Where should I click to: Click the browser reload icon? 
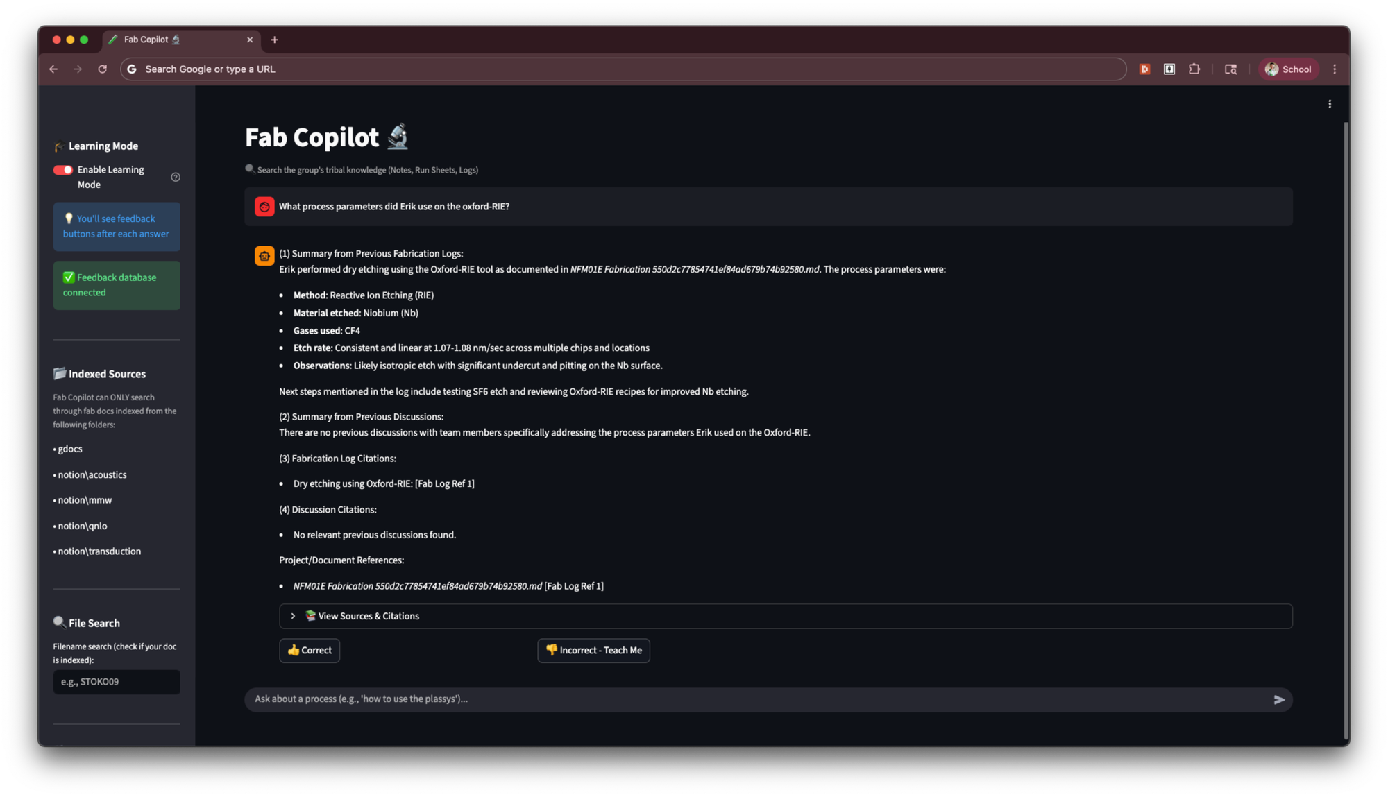[103, 69]
